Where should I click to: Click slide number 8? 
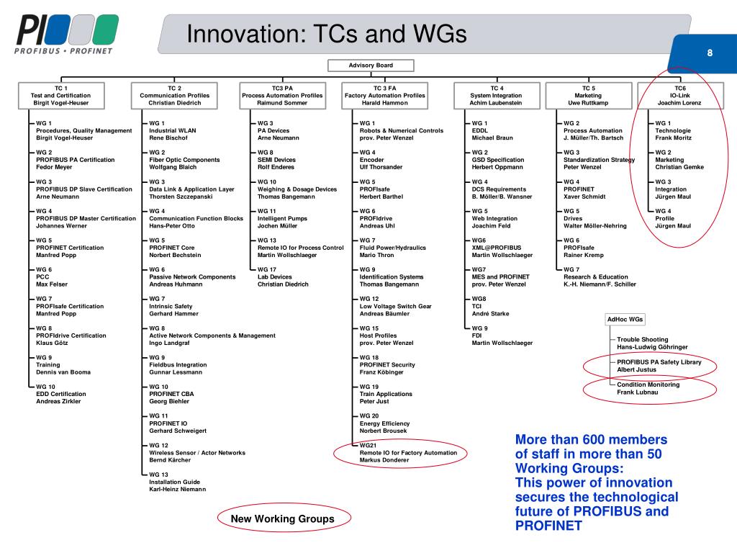click(710, 53)
